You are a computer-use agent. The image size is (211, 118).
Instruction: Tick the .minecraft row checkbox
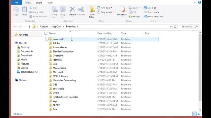coord(47,39)
